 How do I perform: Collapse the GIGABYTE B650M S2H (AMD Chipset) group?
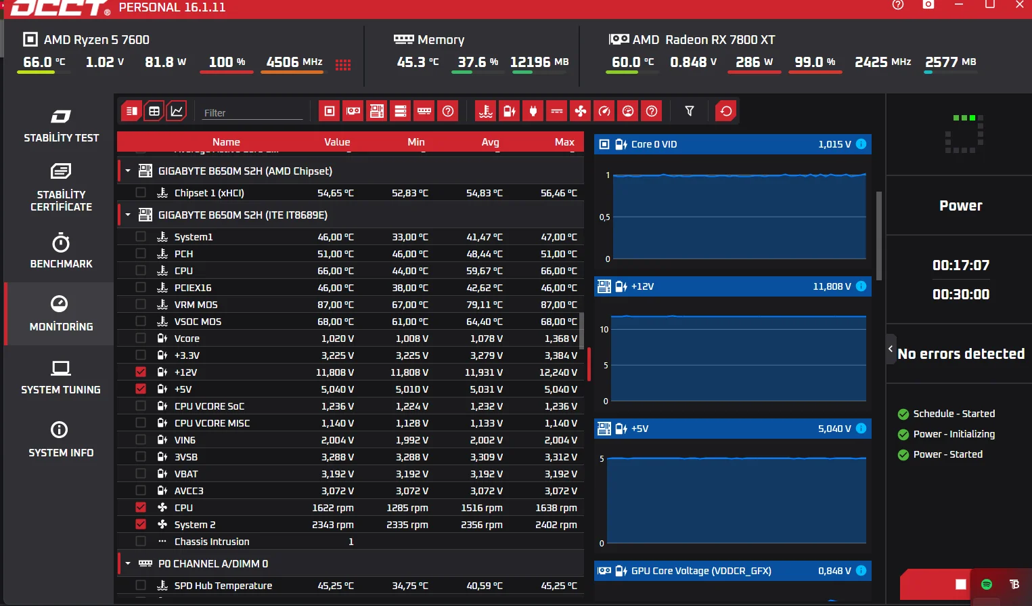tap(128, 171)
